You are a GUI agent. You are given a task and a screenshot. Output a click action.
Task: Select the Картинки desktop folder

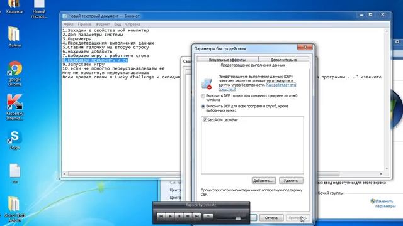pos(14,7)
